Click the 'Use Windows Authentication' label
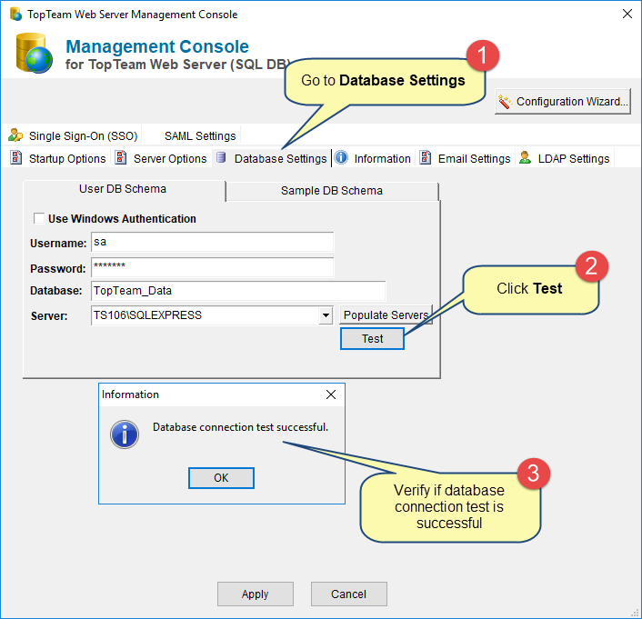 tap(122, 219)
